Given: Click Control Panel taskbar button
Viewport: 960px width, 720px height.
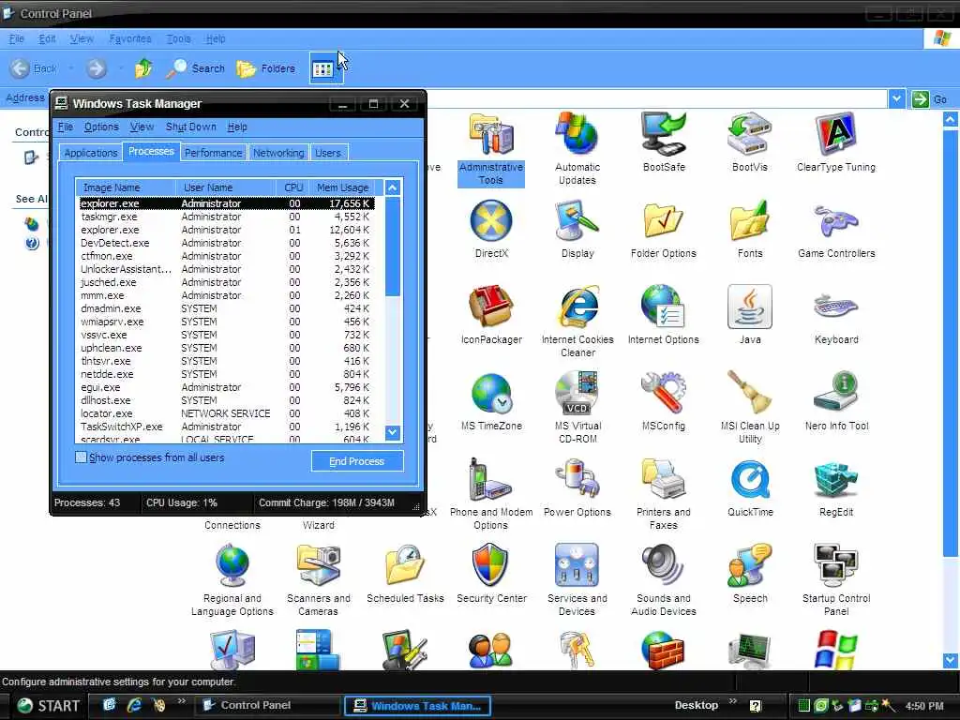Looking at the screenshot, I should (x=267, y=705).
